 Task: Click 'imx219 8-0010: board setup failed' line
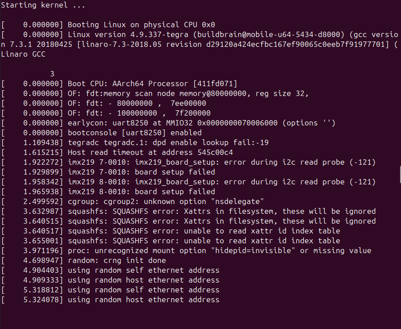click(108, 192)
